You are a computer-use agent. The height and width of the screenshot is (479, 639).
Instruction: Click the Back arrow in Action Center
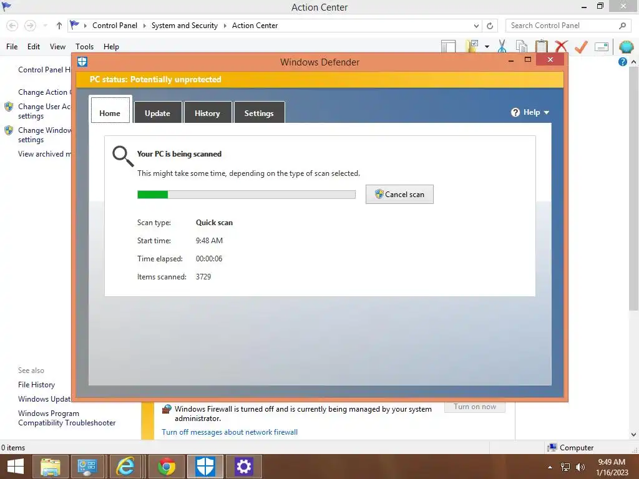(12, 26)
